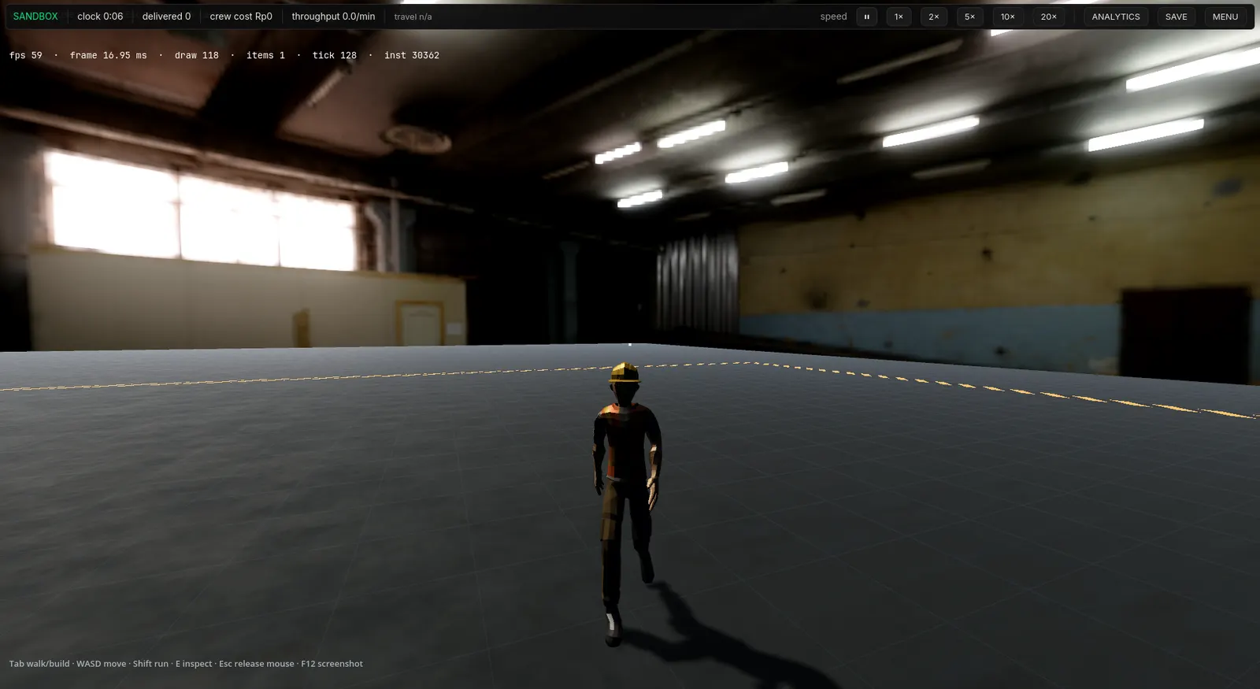The height and width of the screenshot is (689, 1260).
Task: Click the clock 0:06 readout
Action: pos(100,17)
